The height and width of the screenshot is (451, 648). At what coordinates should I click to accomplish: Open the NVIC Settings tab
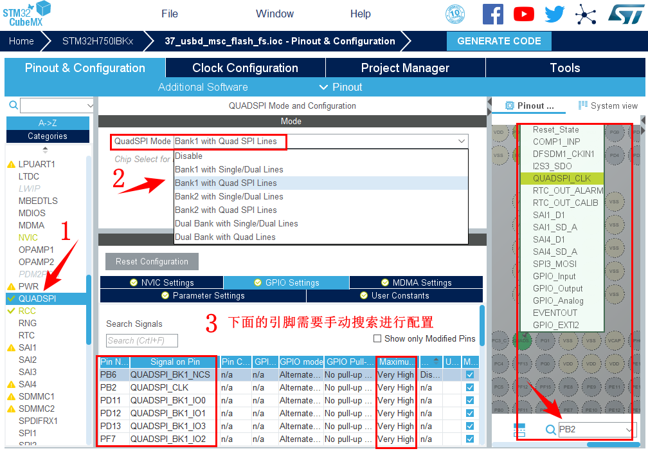[x=162, y=282]
